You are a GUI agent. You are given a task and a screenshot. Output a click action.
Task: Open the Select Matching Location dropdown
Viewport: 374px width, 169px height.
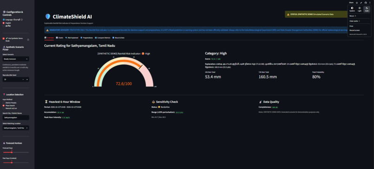tap(16, 128)
